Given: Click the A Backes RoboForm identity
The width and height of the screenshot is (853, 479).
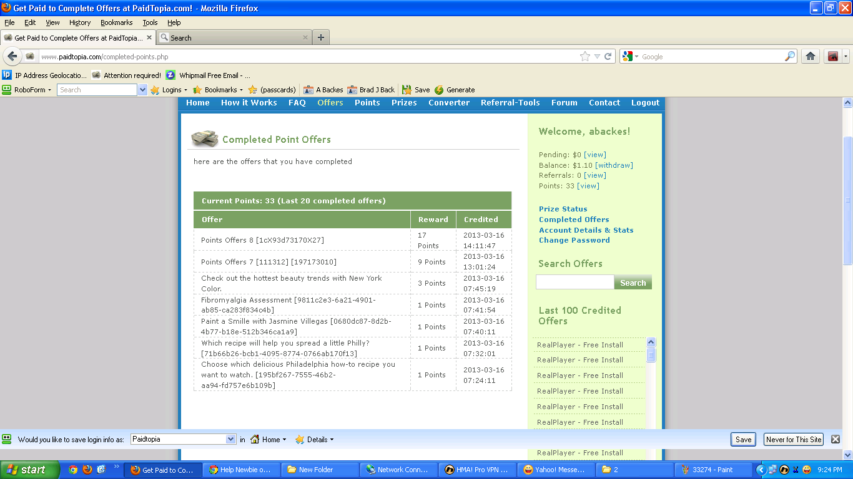Looking at the screenshot, I should tap(323, 90).
